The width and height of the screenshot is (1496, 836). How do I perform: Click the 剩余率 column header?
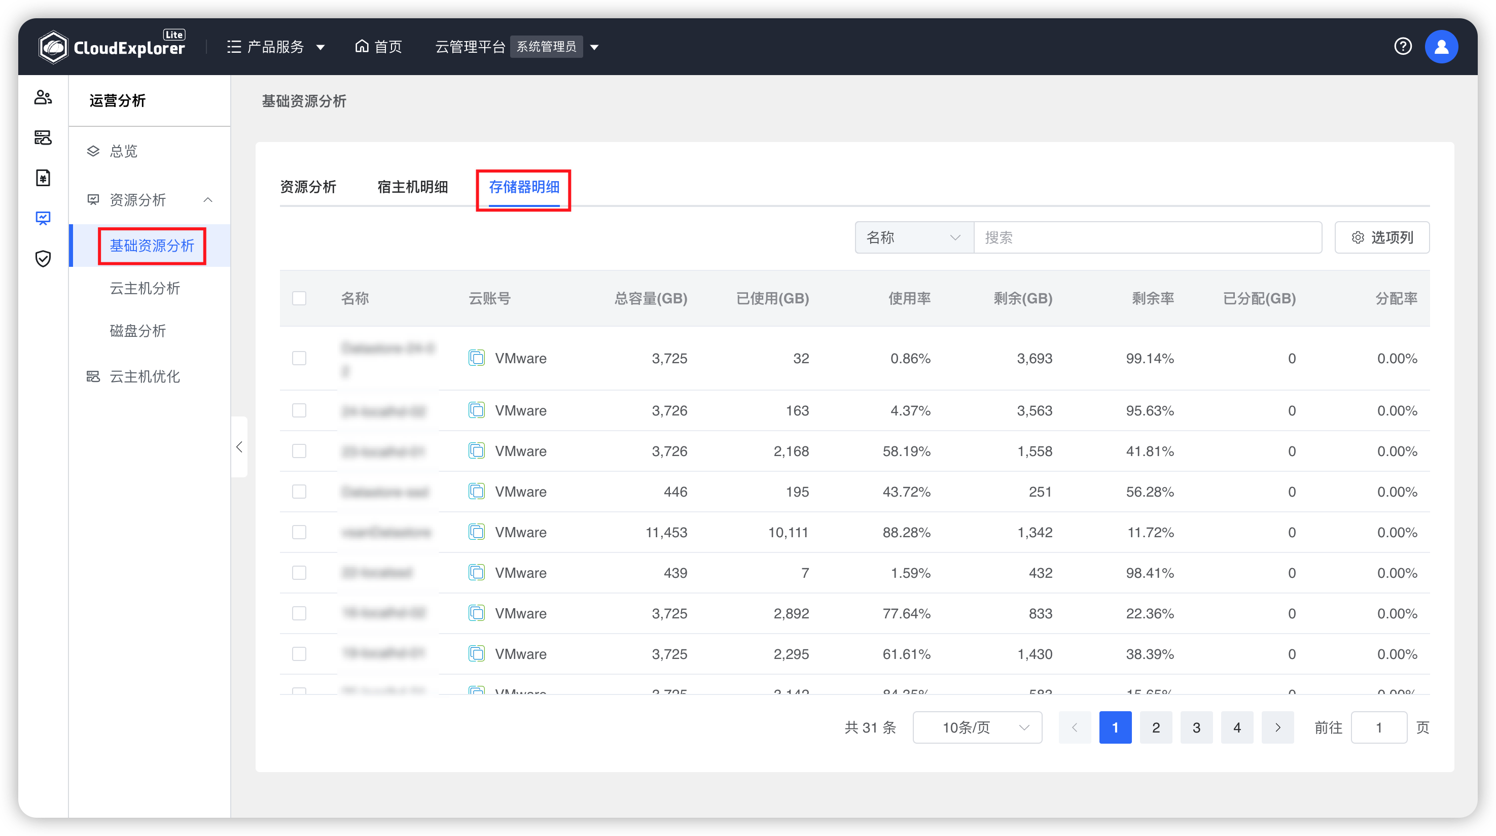[1153, 299]
